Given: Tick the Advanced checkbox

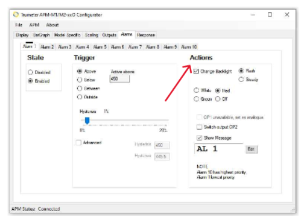Looking at the screenshot, I should tap(78, 142).
